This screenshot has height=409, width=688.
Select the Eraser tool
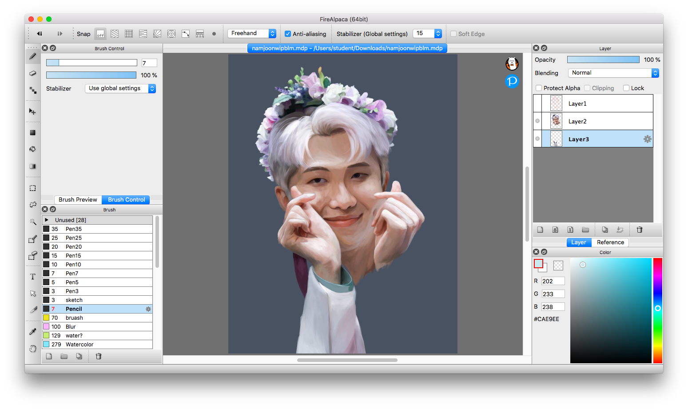33,73
